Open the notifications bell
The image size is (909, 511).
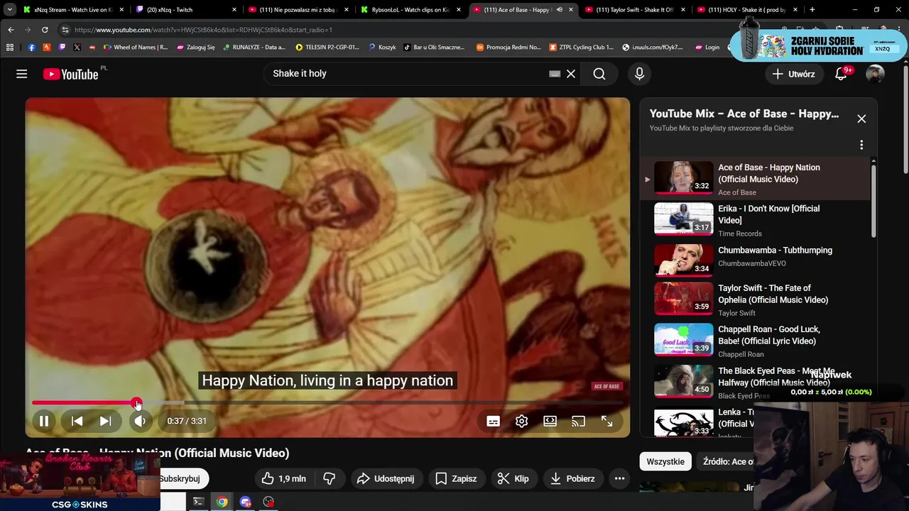coord(841,74)
